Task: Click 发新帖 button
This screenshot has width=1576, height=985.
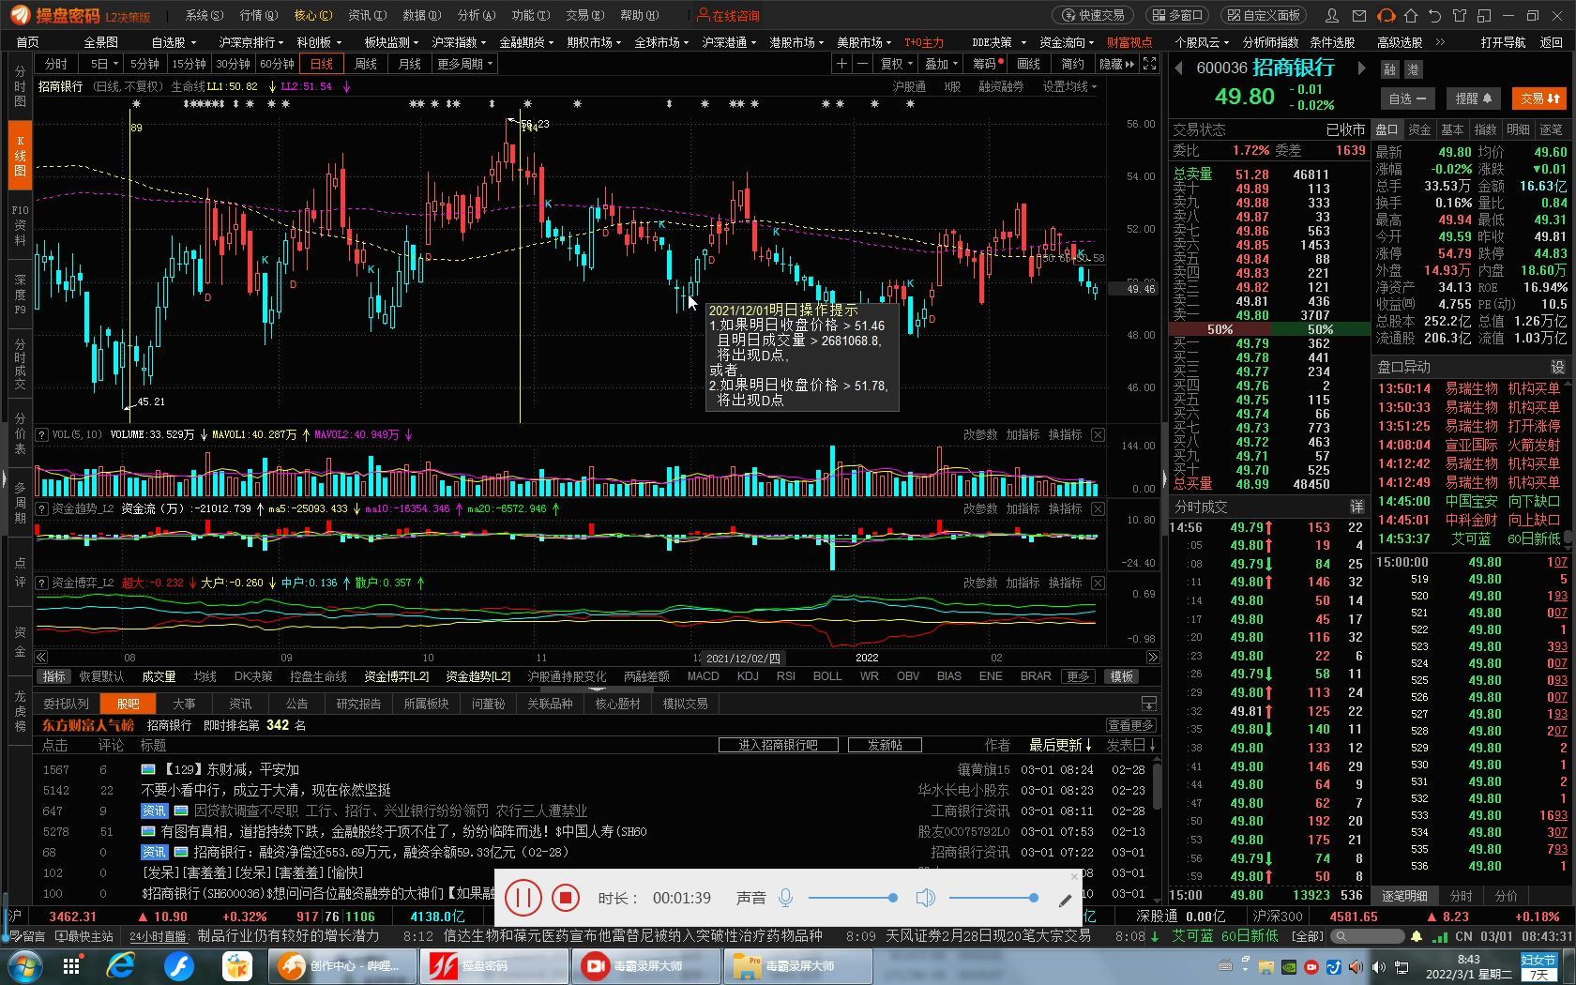Action: click(885, 745)
